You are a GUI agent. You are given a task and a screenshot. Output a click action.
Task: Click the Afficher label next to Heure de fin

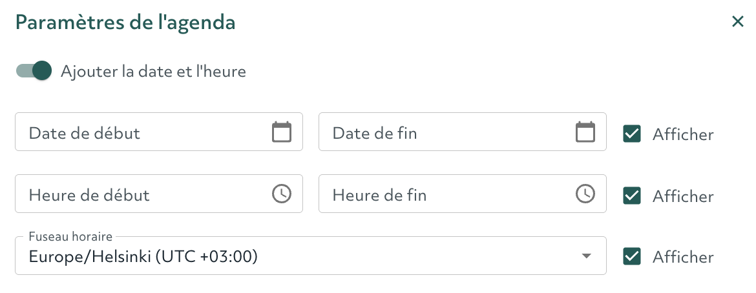pyautogui.click(x=683, y=196)
